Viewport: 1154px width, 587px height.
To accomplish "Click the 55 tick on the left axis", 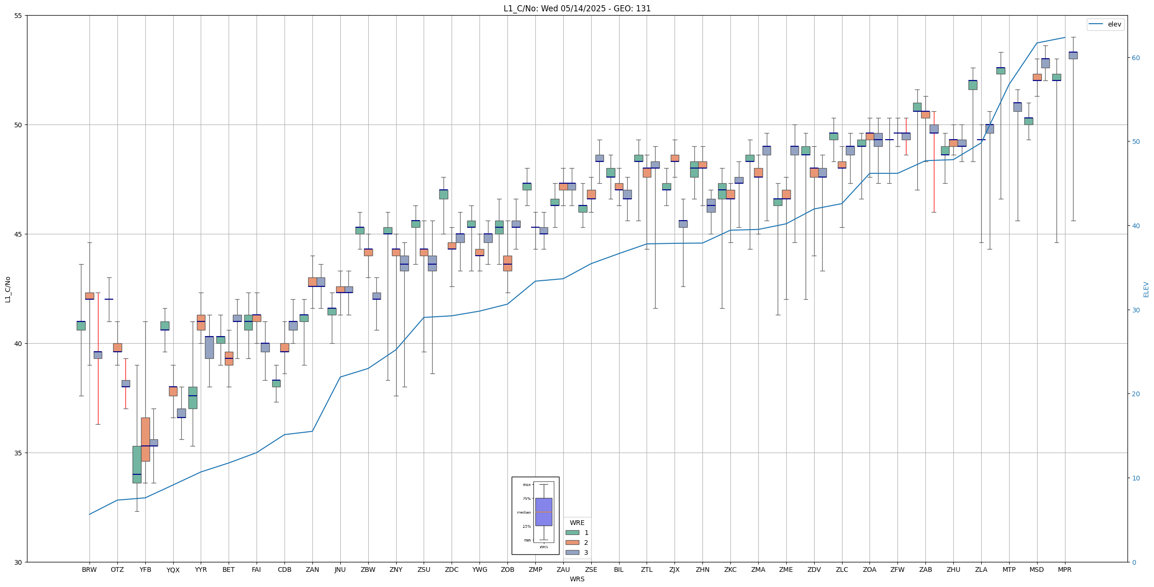I will [x=18, y=16].
